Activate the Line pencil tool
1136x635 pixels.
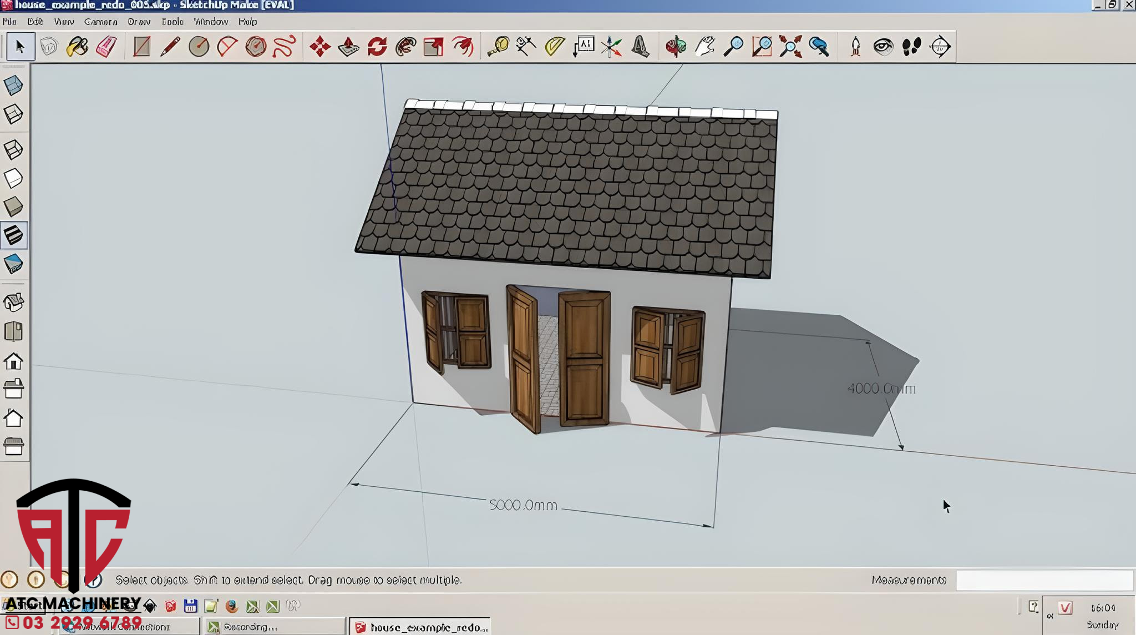(x=170, y=47)
